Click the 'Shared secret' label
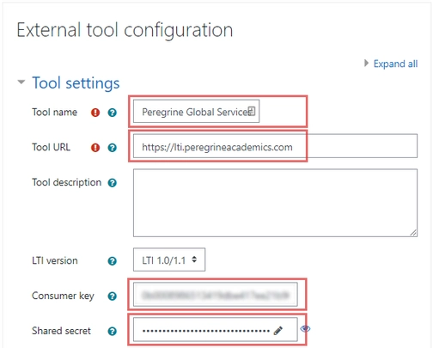Viewport: 433px width, 348px height. pyautogui.click(x=61, y=331)
